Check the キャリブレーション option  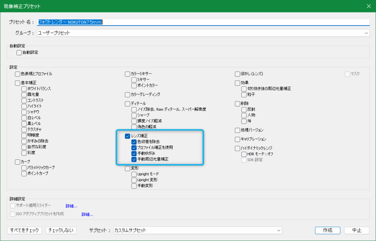238,139
